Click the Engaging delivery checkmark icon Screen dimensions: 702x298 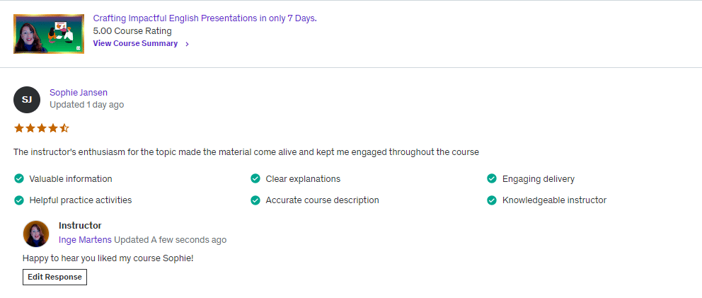click(x=492, y=178)
